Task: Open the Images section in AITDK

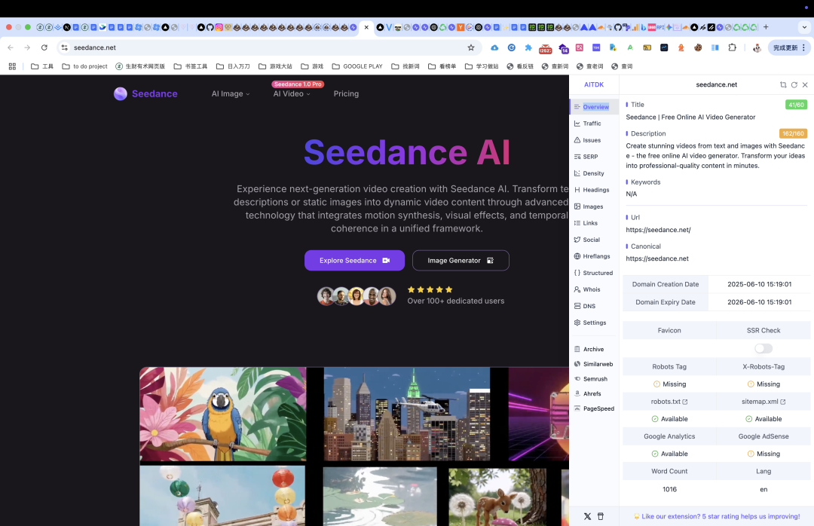Action: click(595, 206)
